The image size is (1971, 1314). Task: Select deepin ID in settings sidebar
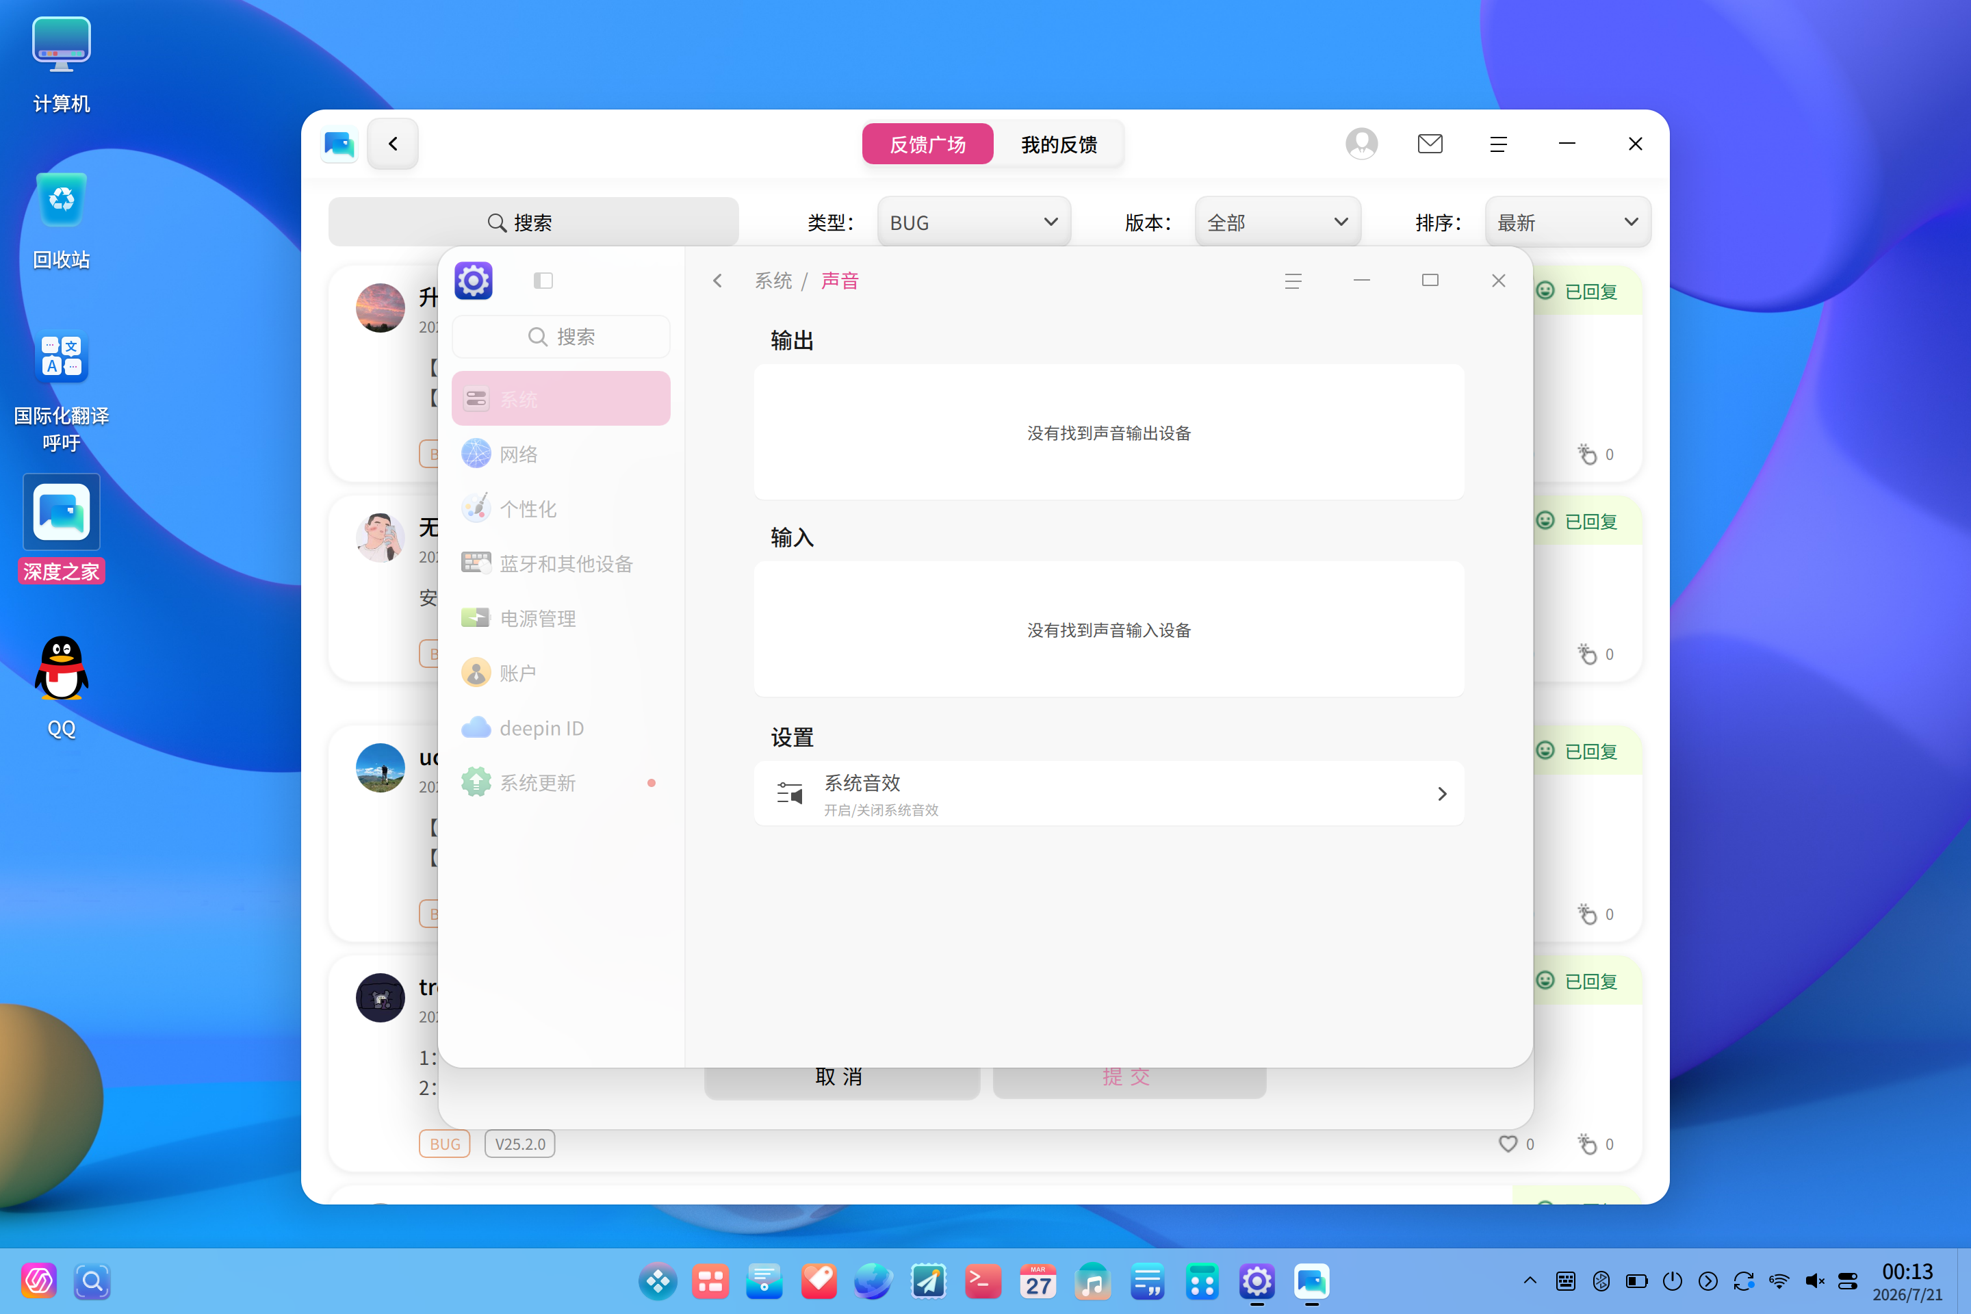tap(561, 727)
